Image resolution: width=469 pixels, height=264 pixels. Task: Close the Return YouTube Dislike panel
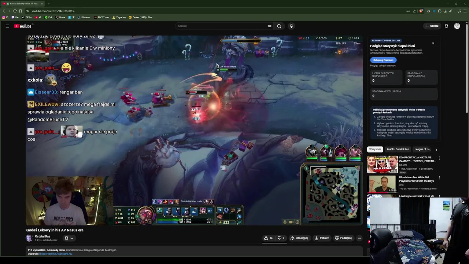click(433, 43)
